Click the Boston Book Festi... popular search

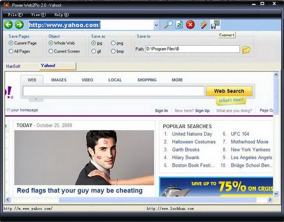[x=194, y=165]
